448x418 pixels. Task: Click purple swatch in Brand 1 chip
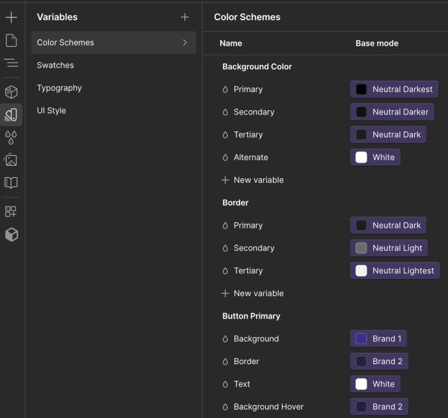pos(361,339)
